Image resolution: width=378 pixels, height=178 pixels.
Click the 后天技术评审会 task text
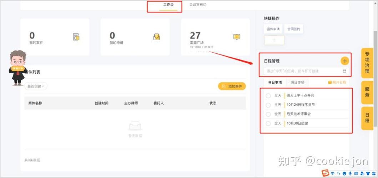point(298,114)
